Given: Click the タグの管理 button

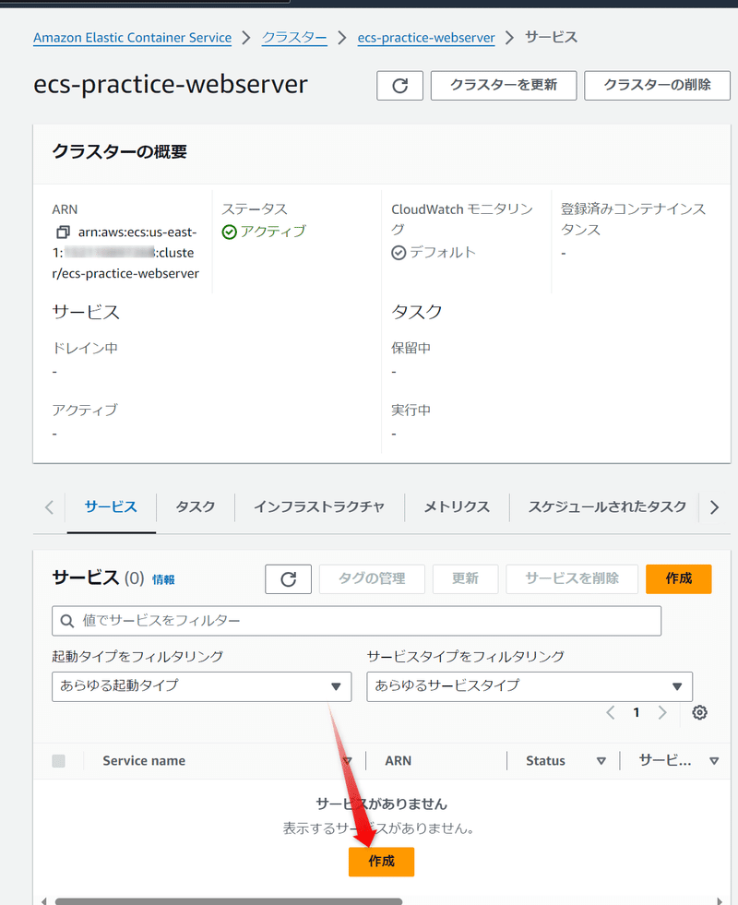Looking at the screenshot, I should 372,579.
